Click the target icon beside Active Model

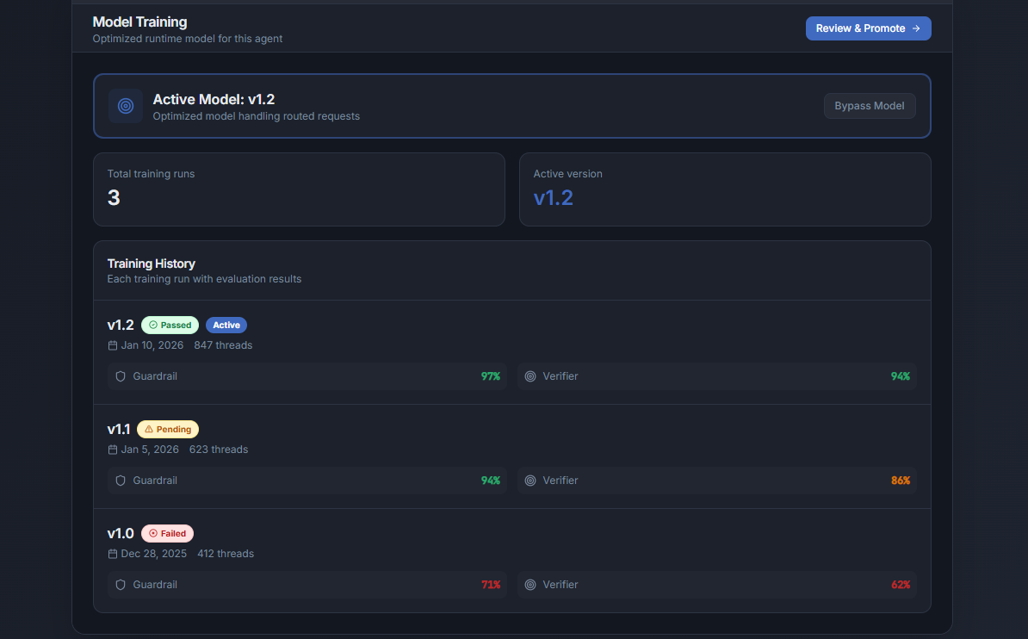[x=126, y=106]
